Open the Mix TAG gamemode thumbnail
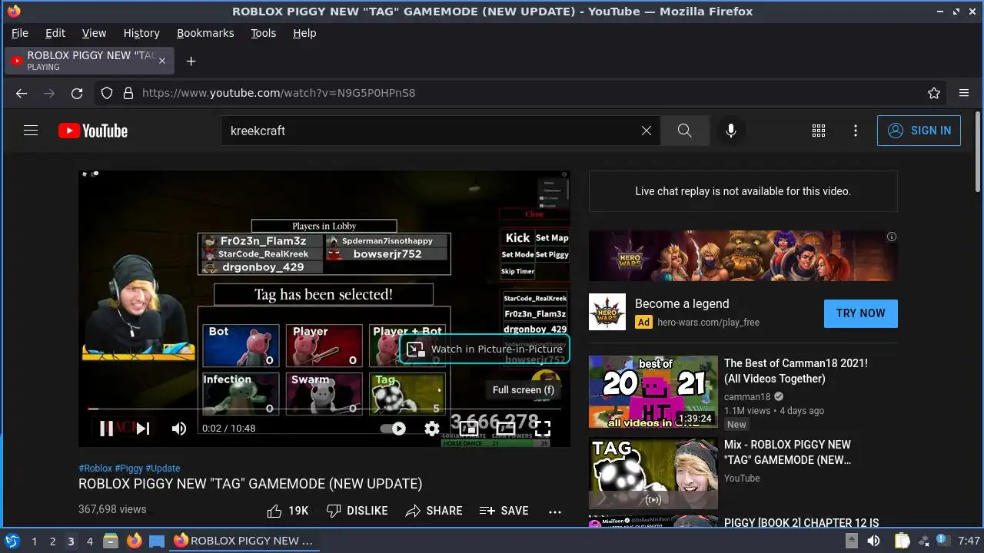 [x=653, y=473]
